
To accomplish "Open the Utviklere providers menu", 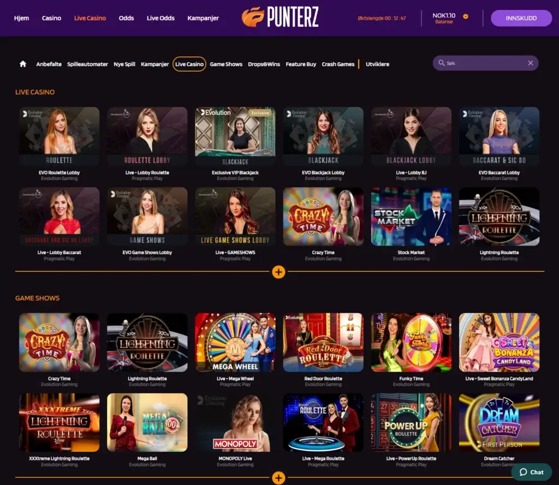I will [378, 64].
